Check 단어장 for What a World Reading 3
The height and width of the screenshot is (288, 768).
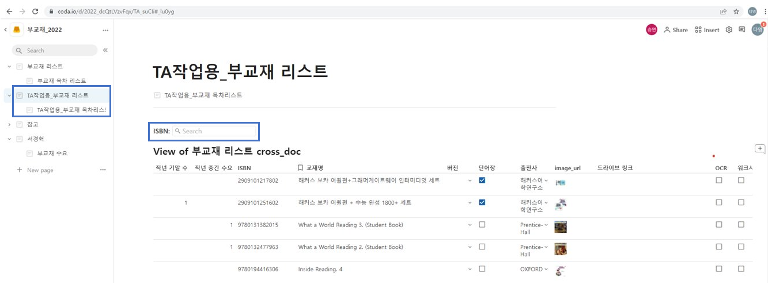pyautogui.click(x=482, y=224)
